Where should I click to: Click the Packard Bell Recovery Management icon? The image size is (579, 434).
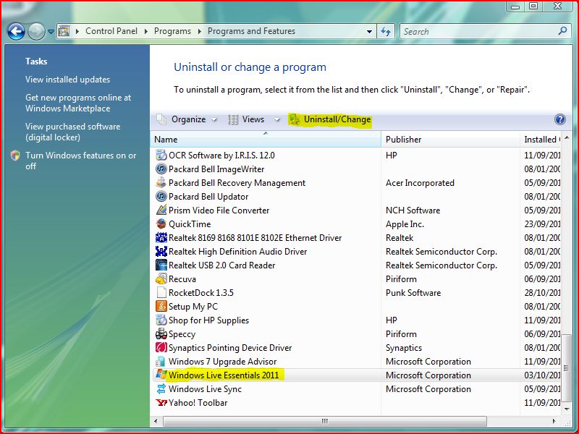pyautogui.click(x=161, y=182)
